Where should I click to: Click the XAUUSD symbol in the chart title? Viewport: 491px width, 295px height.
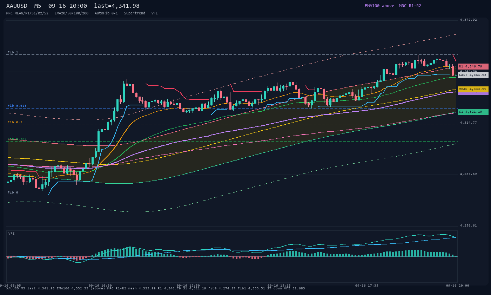pos(17,6)
